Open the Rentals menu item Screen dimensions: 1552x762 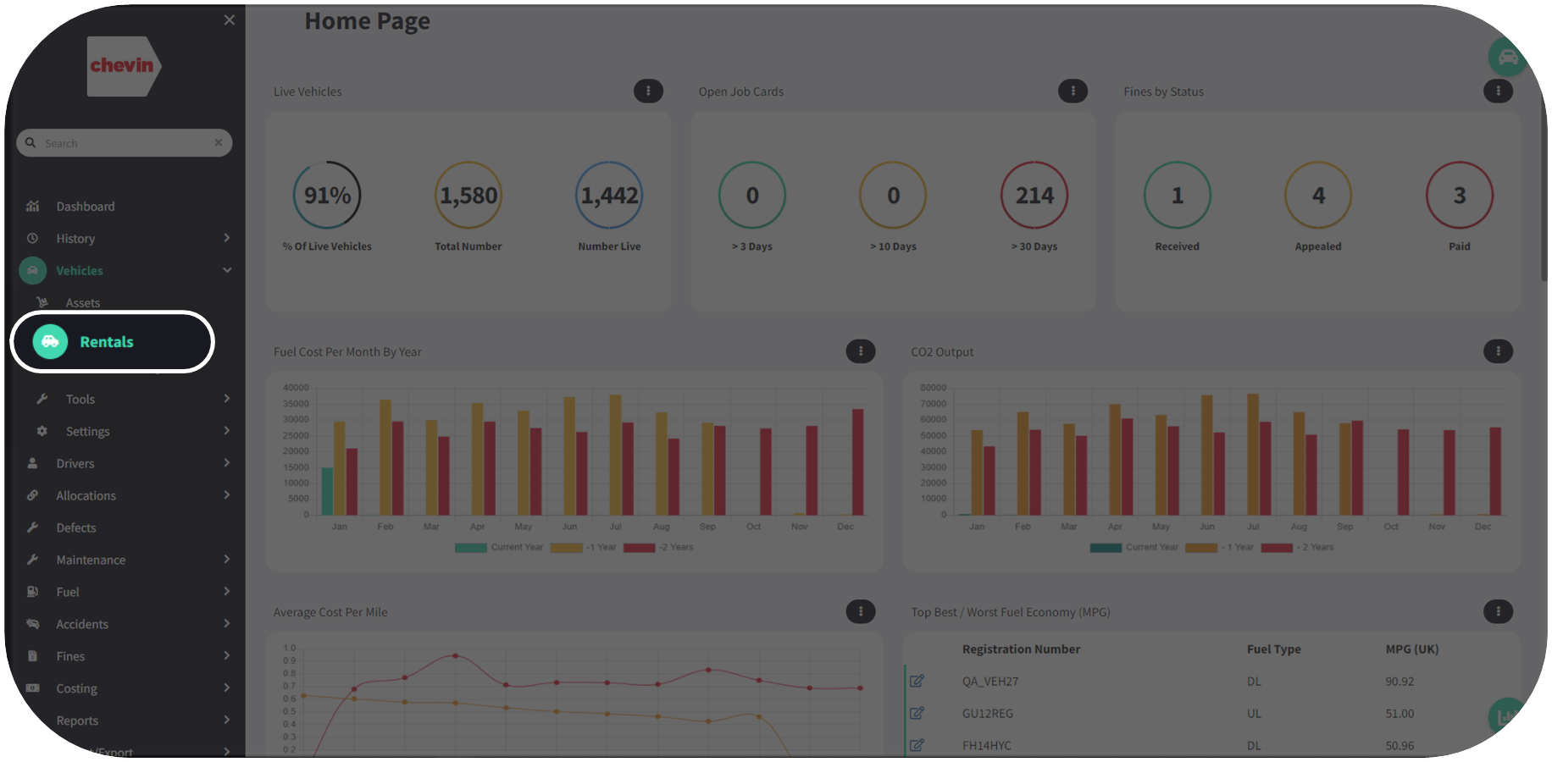tap(112, 341)
